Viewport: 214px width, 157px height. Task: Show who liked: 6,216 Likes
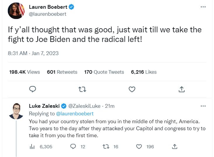[144, 72]
